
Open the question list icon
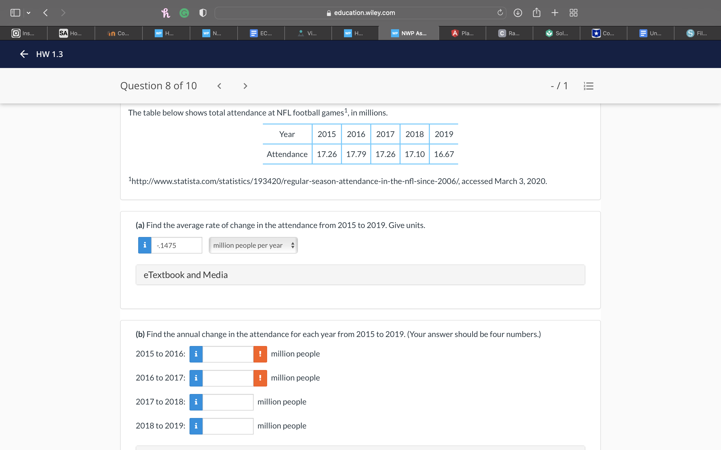coord(588,86)
